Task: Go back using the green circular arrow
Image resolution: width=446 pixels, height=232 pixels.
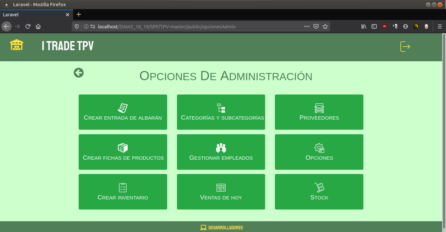Action: coord(79,73)
